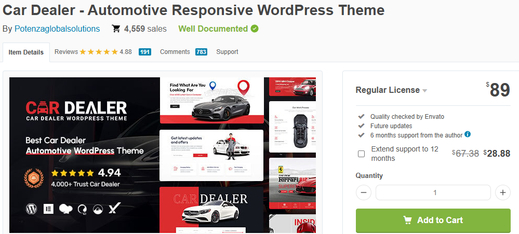Click the 4.94 rating in the preview image
Image resolution: width=519 pixels, height=234 pixels.
click(109, 173)
